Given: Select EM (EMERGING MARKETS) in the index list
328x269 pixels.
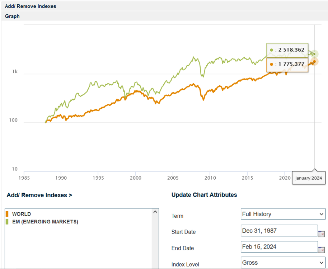Looking at the screenshot, I should tap(45, 222).
